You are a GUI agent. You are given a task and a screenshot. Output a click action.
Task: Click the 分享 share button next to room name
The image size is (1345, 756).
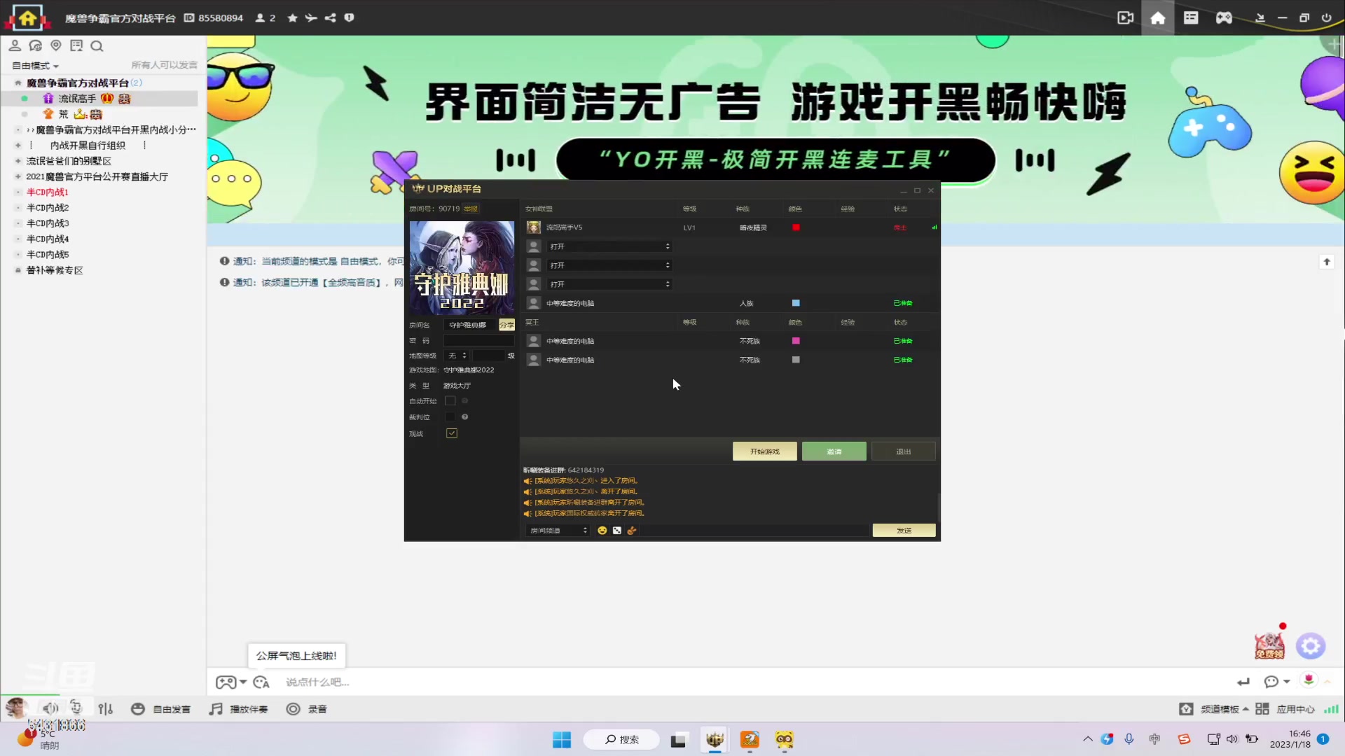(506, 325)
